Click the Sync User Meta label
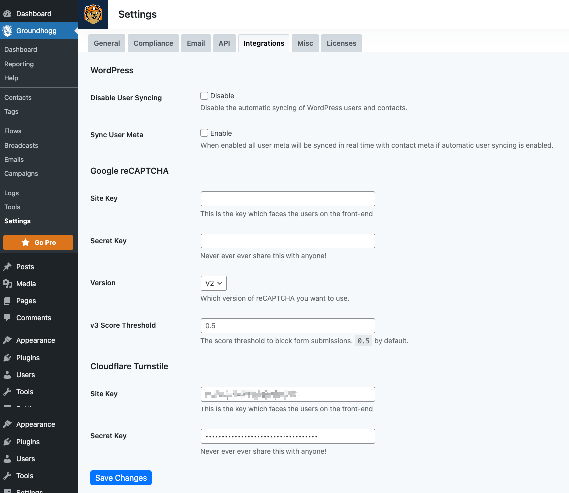The height and width of the screenshot is (493, 569). coord(117,135)
